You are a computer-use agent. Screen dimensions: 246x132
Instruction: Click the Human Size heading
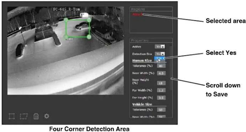coord(142,61)
